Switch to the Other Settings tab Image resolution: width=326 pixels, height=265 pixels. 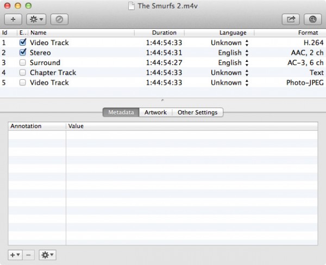point(198,112)
